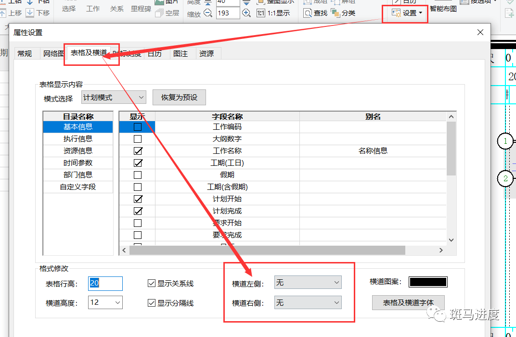Click the 1:1显示 toolbar icon
Screen dimensions: 516x337
point(260,13)
